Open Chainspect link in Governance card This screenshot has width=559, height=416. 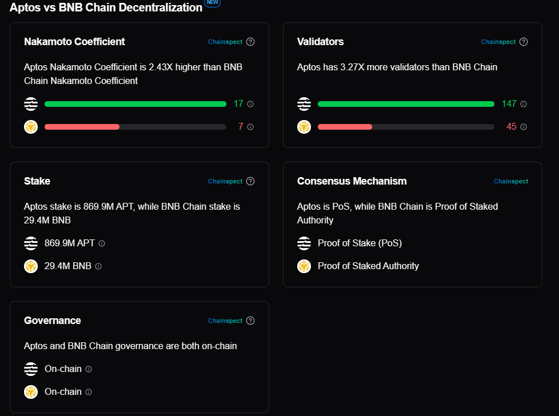[225, 321]
